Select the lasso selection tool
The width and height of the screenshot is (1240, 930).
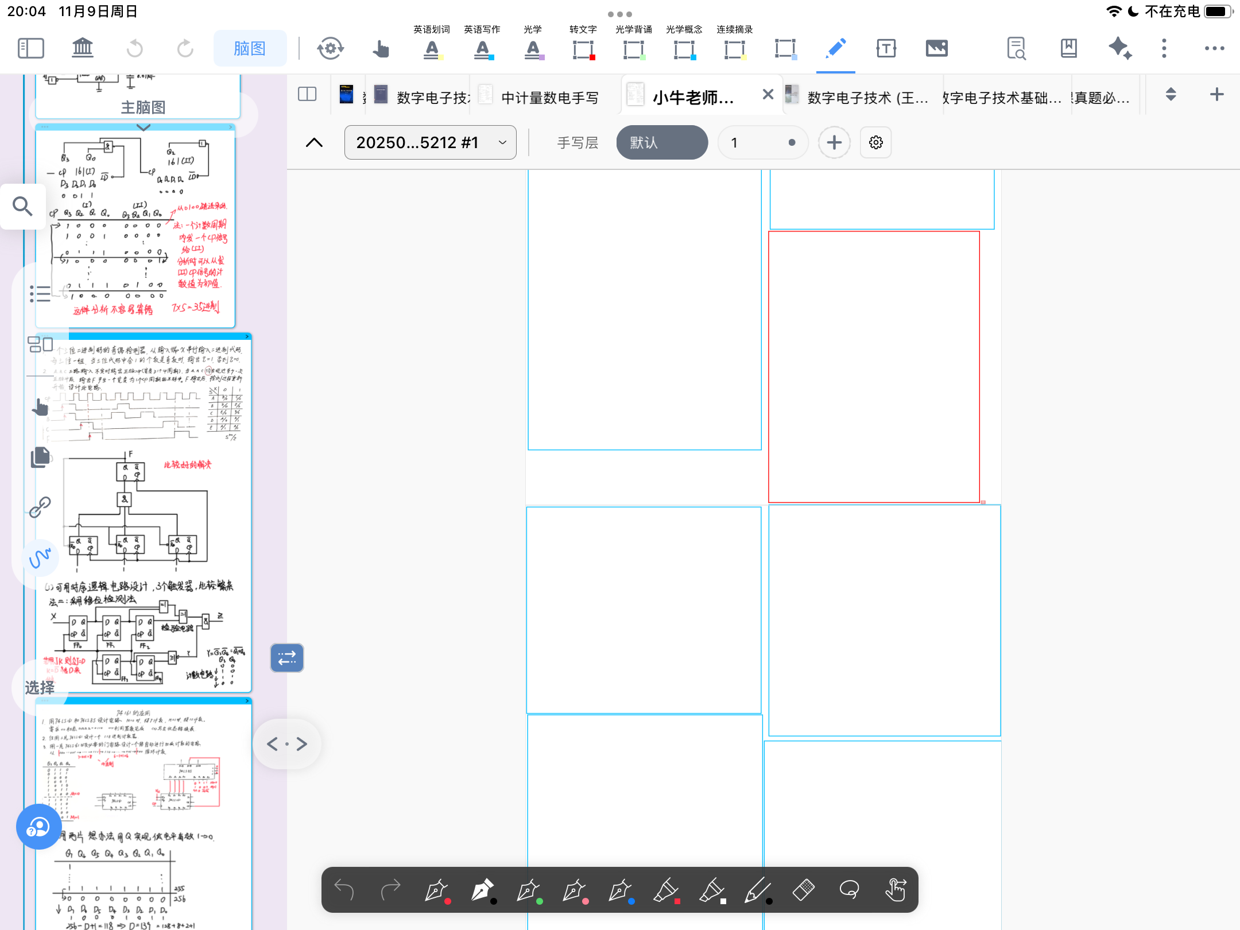(x=849, y=890)
